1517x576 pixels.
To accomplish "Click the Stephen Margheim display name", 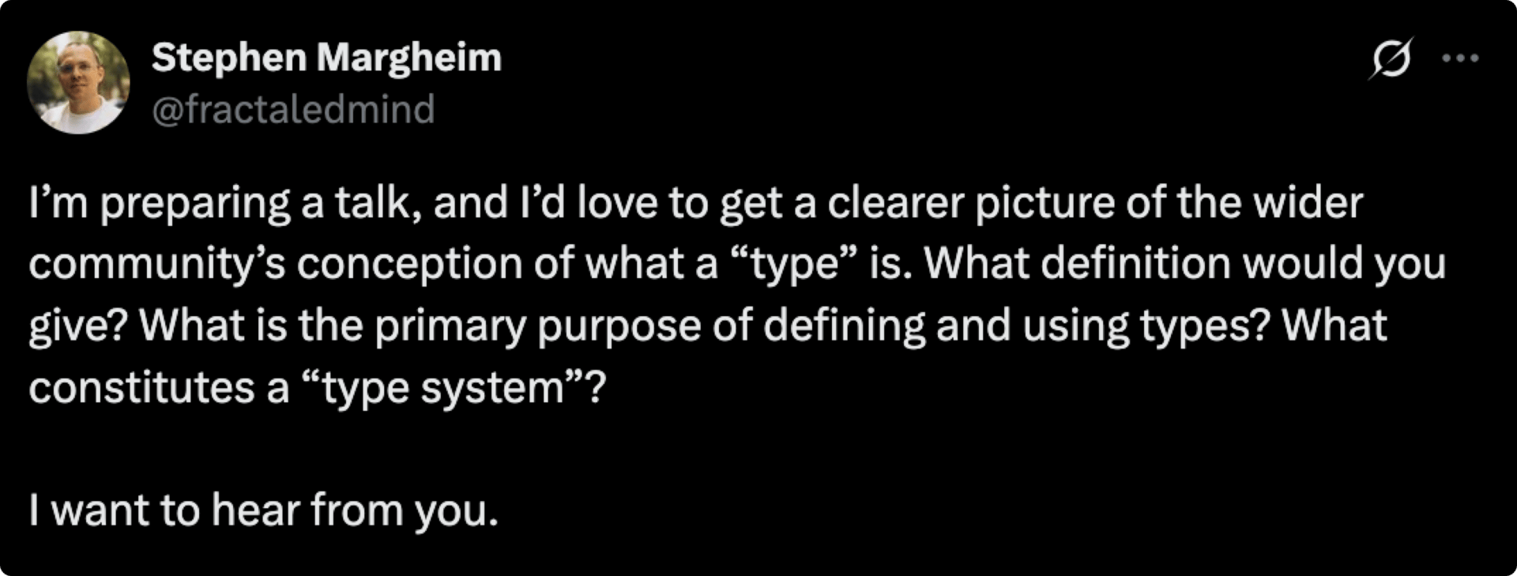I will pyautogui.click(x=326, y=58).
